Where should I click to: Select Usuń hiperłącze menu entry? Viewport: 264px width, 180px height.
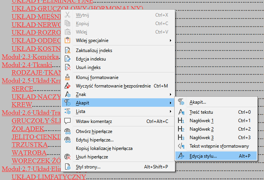[118, 157]
